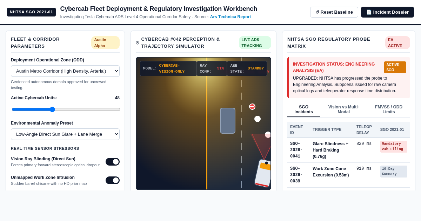
Task: Open the Deployment Operational Zone dropdown
Action: 65,71
